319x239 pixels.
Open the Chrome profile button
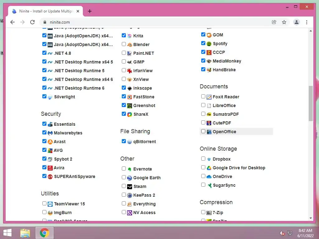click(297, 22)
